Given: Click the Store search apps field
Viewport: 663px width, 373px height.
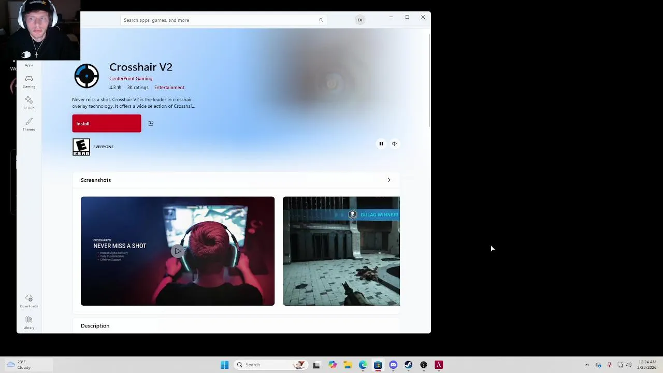Looking at the screenshot, I should click(223, 20).
